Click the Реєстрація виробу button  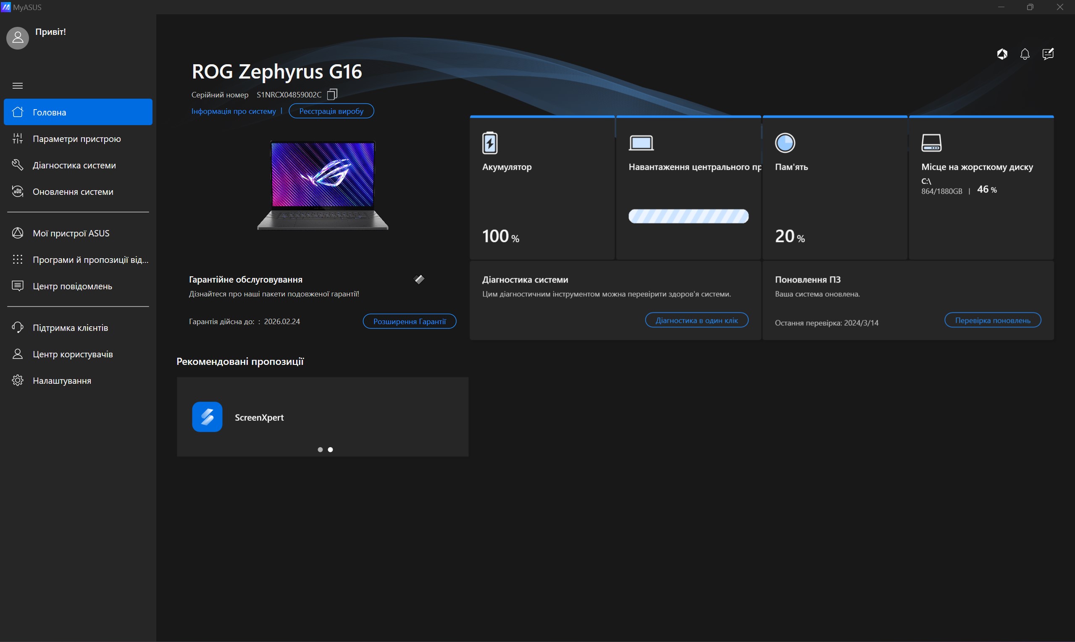(x=331, y=111)
